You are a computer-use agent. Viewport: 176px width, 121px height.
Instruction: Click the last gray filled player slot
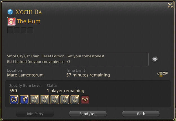pyautogui.click(x=75, y=99)
